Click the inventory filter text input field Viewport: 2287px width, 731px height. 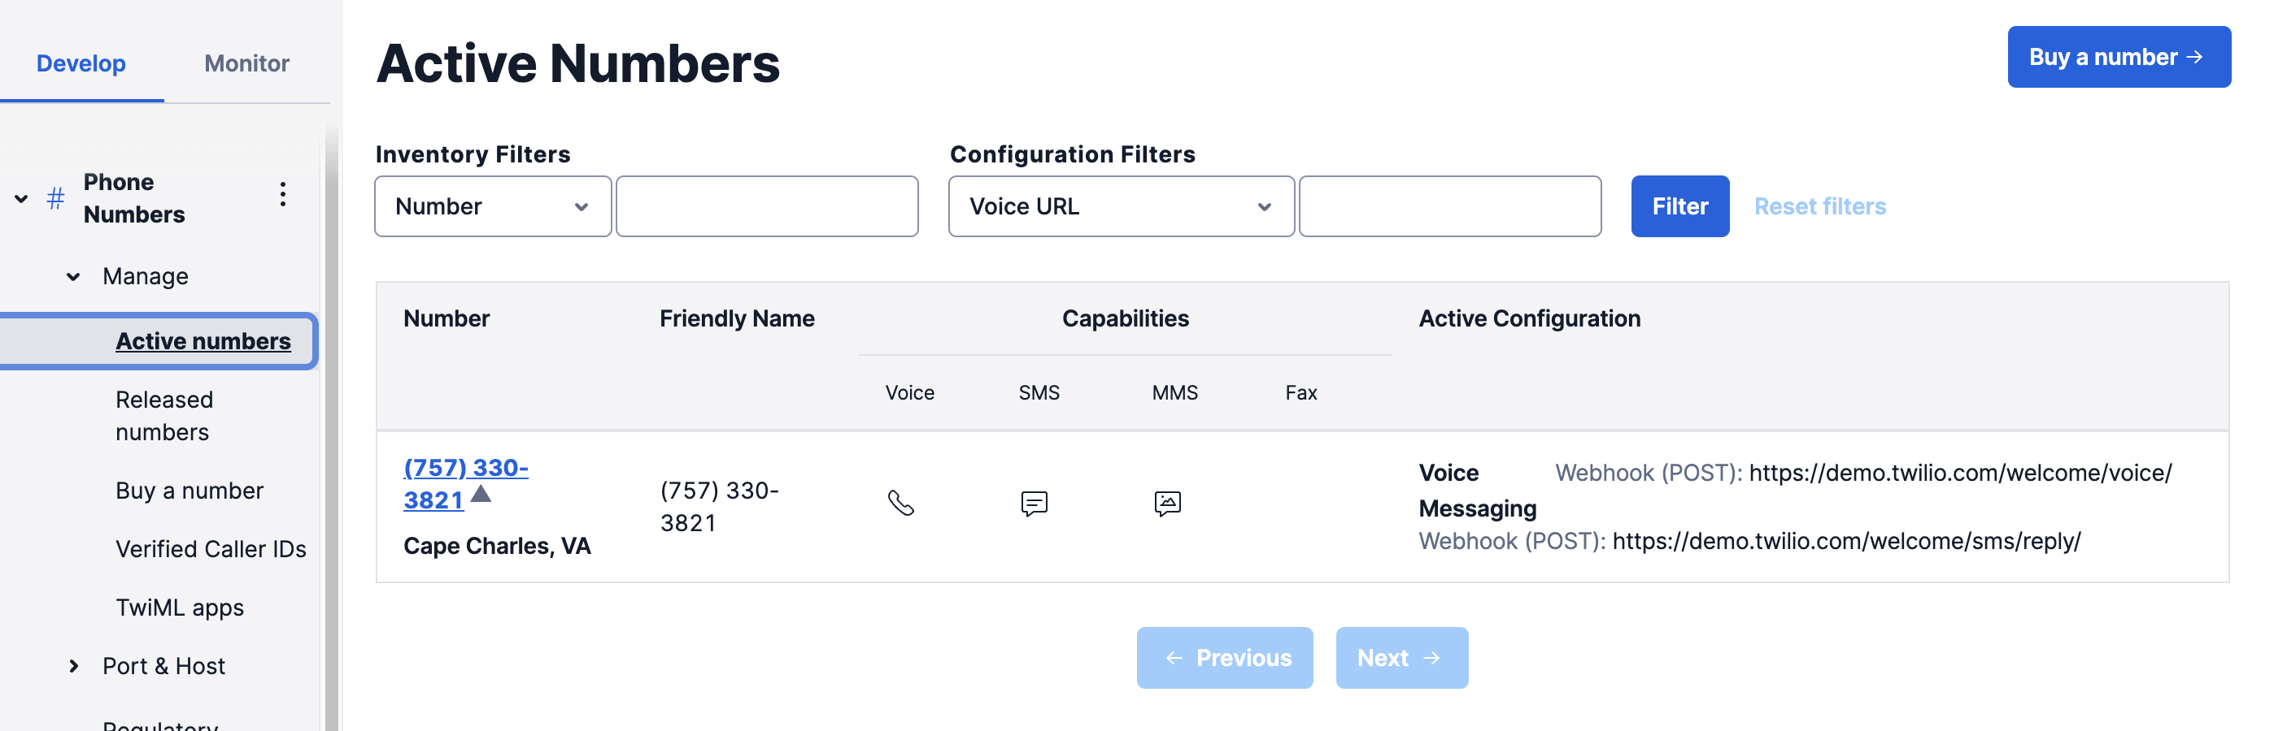point(767,206)
